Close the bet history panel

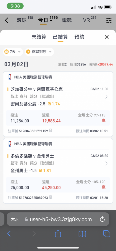106,37
